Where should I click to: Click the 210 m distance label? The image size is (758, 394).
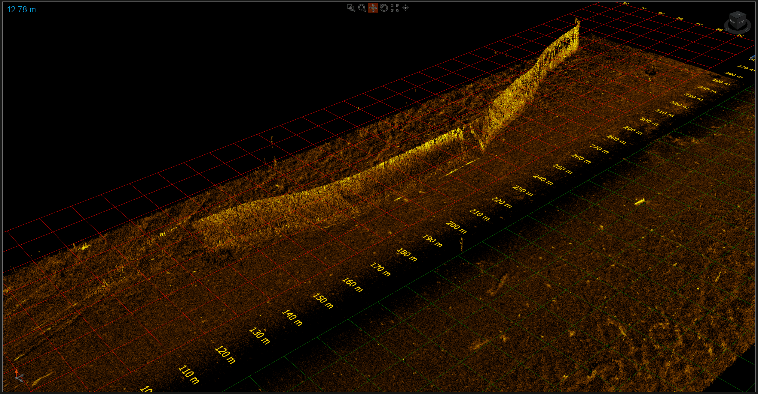479,215
